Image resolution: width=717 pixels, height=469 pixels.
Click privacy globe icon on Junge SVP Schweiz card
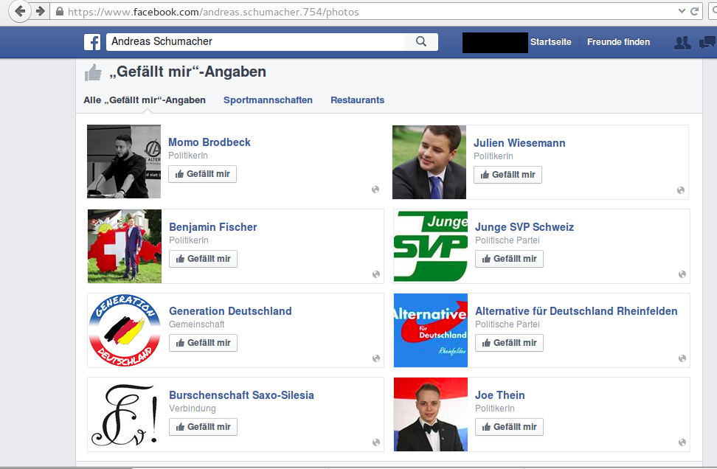(682, 274)
